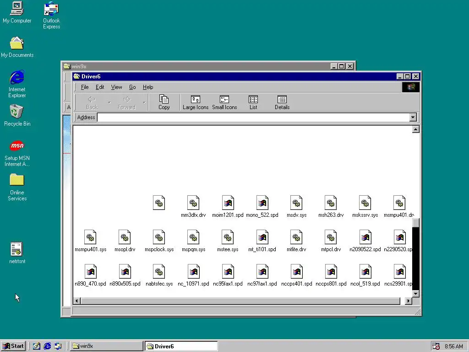Click the horizontal scrollbar right arrow

[408, 301]
